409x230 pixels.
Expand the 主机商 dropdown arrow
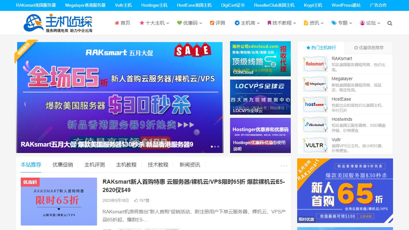tap(258, 23)
